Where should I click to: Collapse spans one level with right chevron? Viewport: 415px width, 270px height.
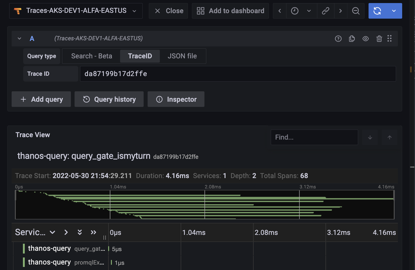[x=66, y=232]
